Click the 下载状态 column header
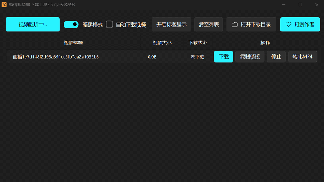Image resolution: width=324 pixels, height=182 pixels. [197, 43]
